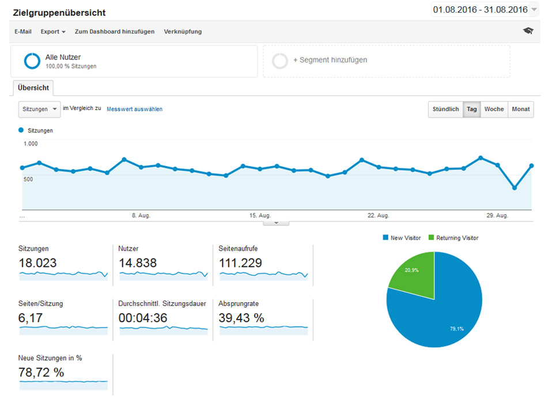Screen dimensions: 552x403
Task: Expand the Export menu
Action: click(53, 32)
